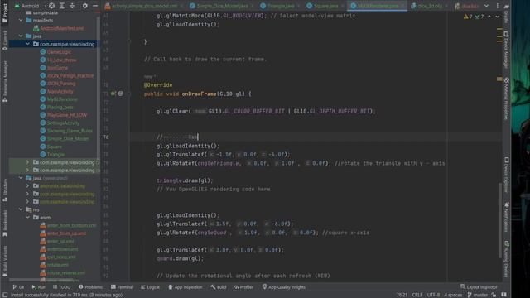The height and width of the screenshot is (298, 530).
Task: Open the App Inspection tool window
Action: point(185,287)
